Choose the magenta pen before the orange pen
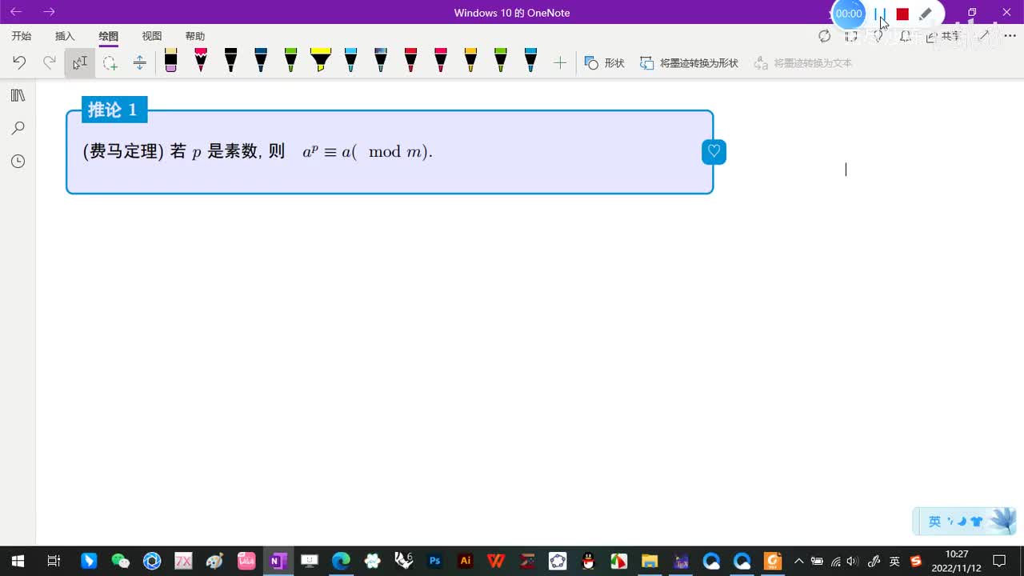The width and height of the screenshot is (1024, 576). [441, 60]
